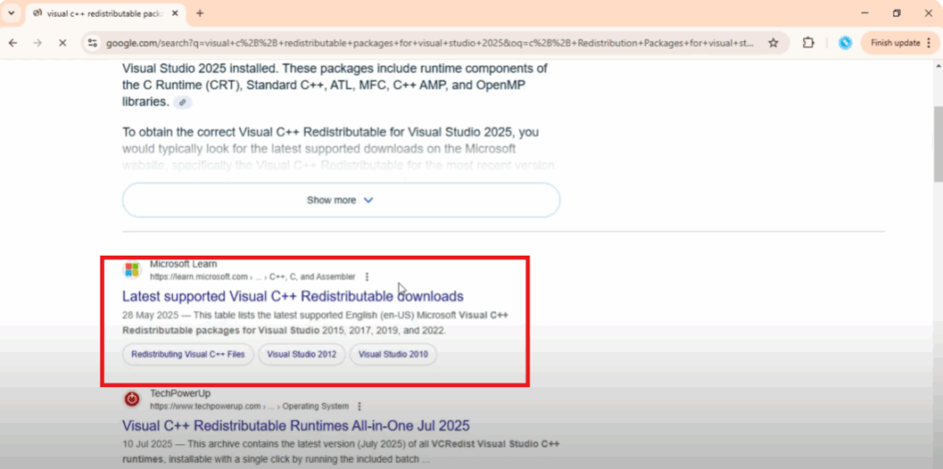Close the visual c++ redistributable tab

click(x=175, y=13)
